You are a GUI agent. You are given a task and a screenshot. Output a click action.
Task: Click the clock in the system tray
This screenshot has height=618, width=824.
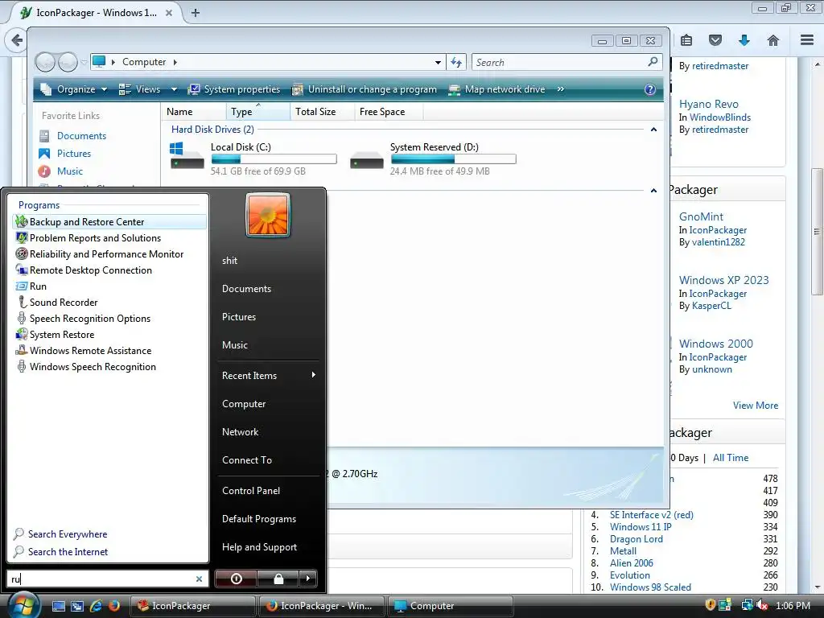793,606
